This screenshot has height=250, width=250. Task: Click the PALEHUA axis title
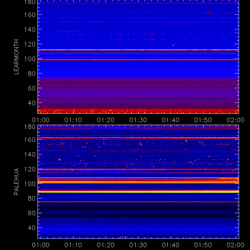click(16, 182)
